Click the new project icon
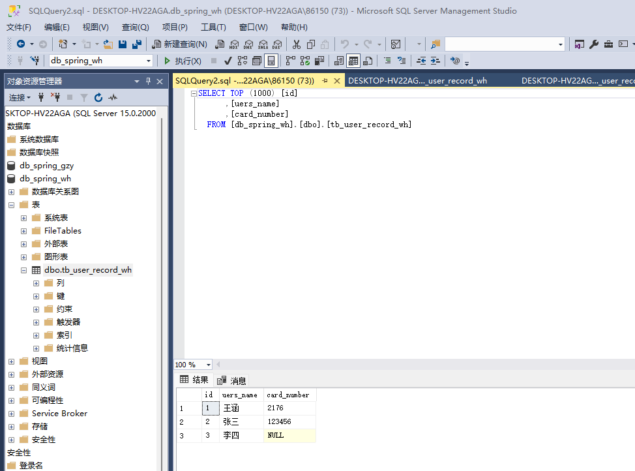 coord(63,44)
